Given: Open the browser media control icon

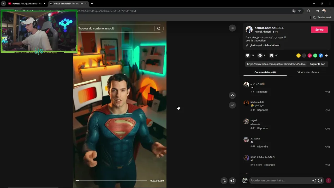Looking at the screenshot, I should click(x=318, y=11).
